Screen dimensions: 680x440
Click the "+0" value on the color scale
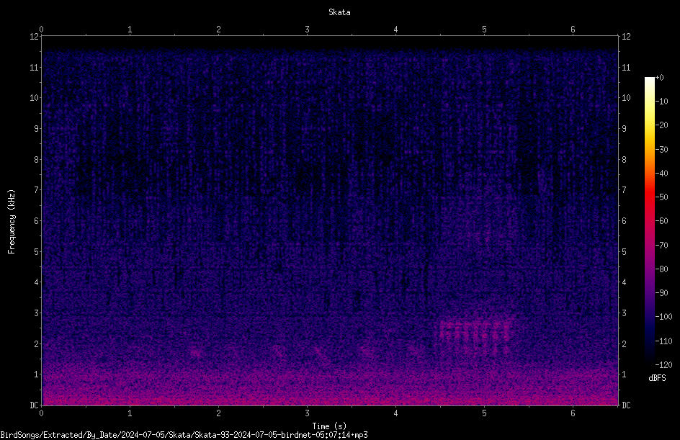(x=659, y=78)
